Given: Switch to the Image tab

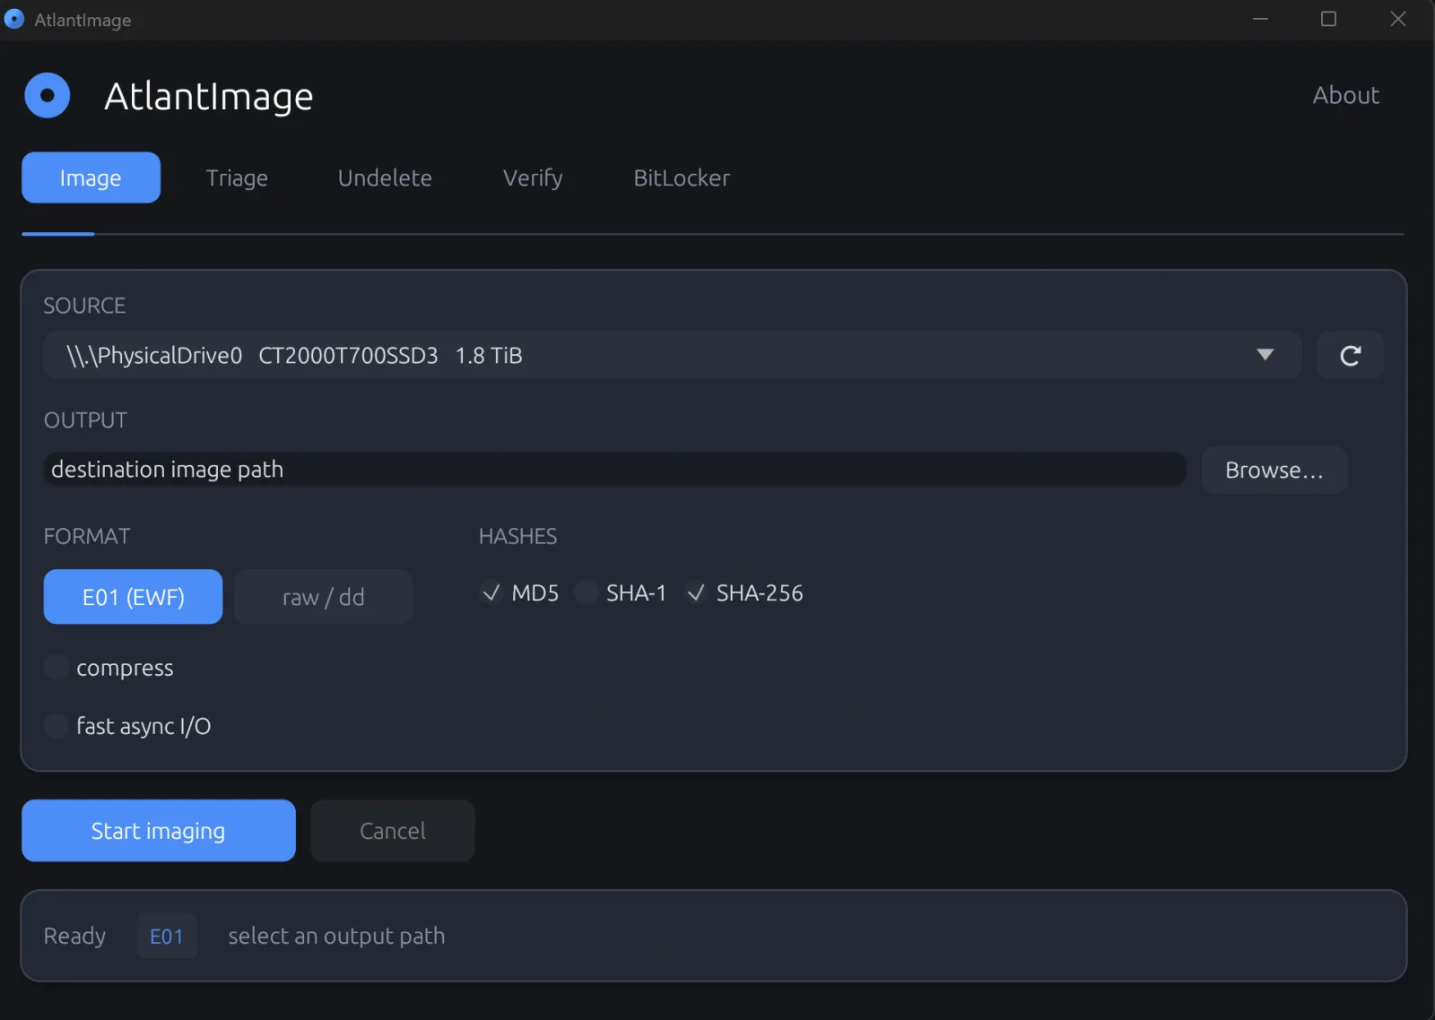Looking at the screenshot, I should pos(91,177).
